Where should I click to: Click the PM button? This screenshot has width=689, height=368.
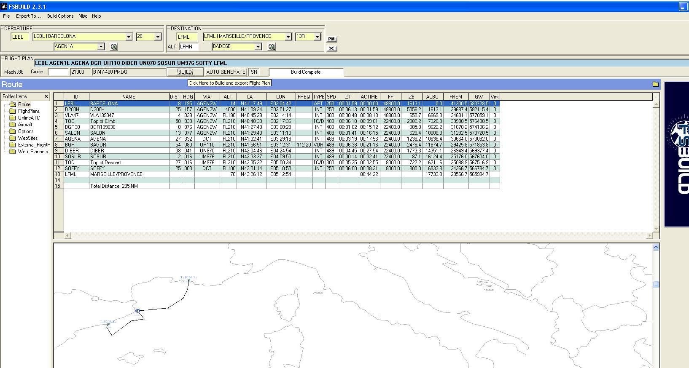(331, 39)
